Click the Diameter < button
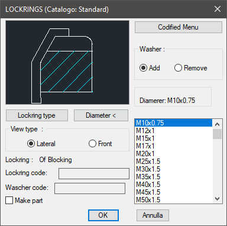The image size is (227, 226). tap(101, 115)
